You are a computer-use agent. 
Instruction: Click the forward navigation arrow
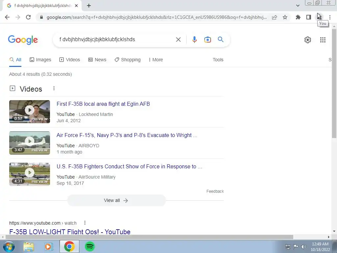pos(18,17)
